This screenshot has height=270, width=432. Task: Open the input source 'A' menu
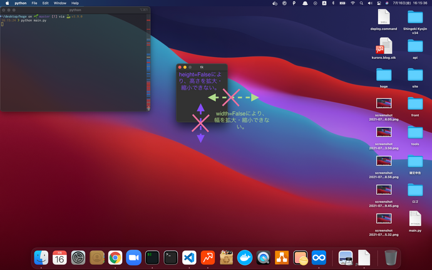324,3
